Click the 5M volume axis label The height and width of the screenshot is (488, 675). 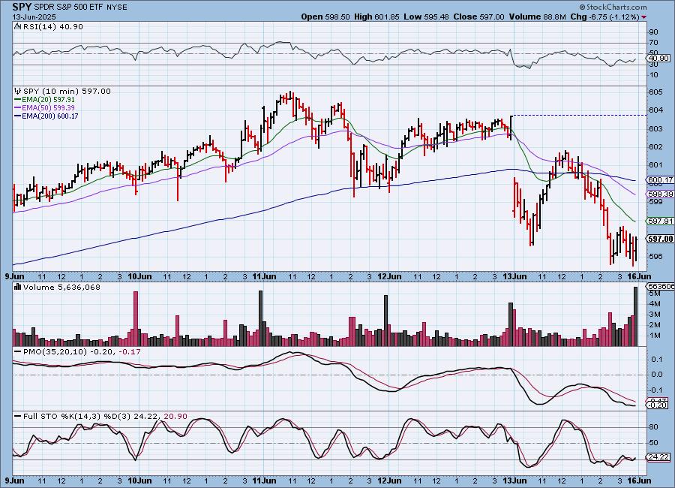[x=655, y=294]
